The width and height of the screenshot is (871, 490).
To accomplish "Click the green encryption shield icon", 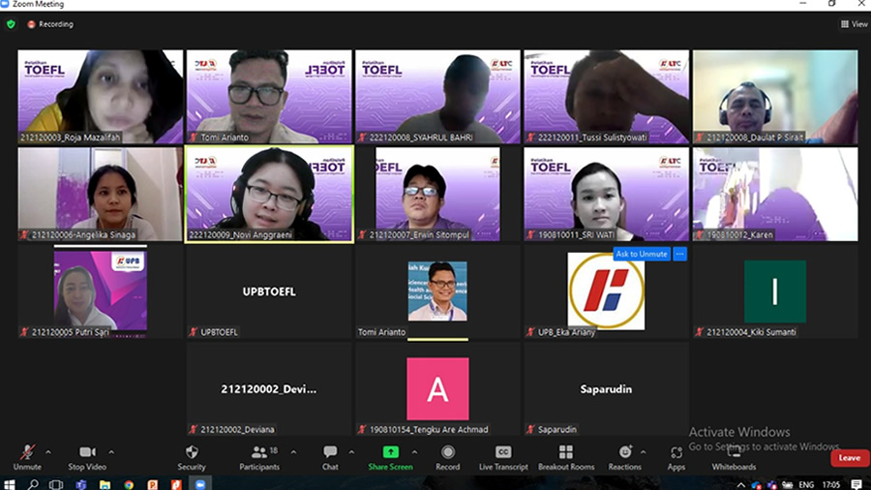I will pos(11,24).
